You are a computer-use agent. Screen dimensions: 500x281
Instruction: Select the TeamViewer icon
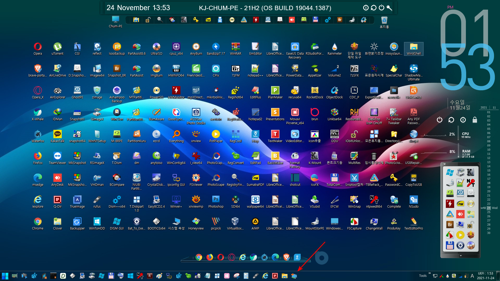(x=57, y=158)
